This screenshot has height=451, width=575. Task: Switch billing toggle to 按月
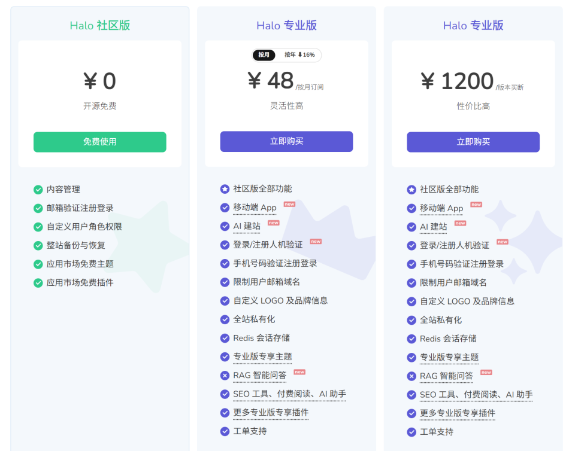tap(264, 55)
